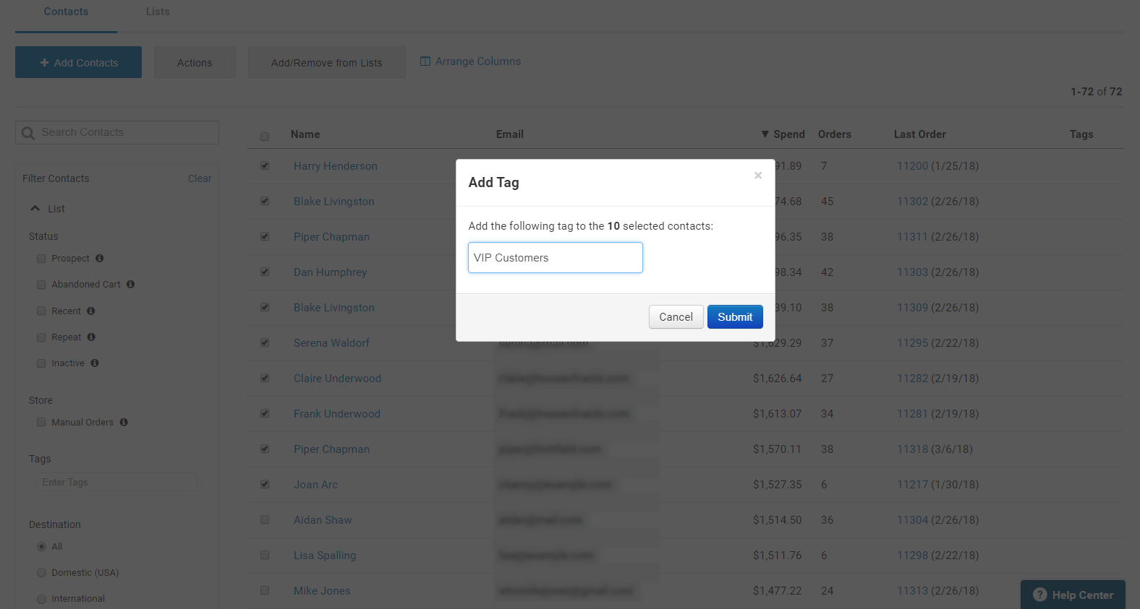Click the Manual Orders info icon
This screenshot has height=609, width=1140.
pos(124,422)
